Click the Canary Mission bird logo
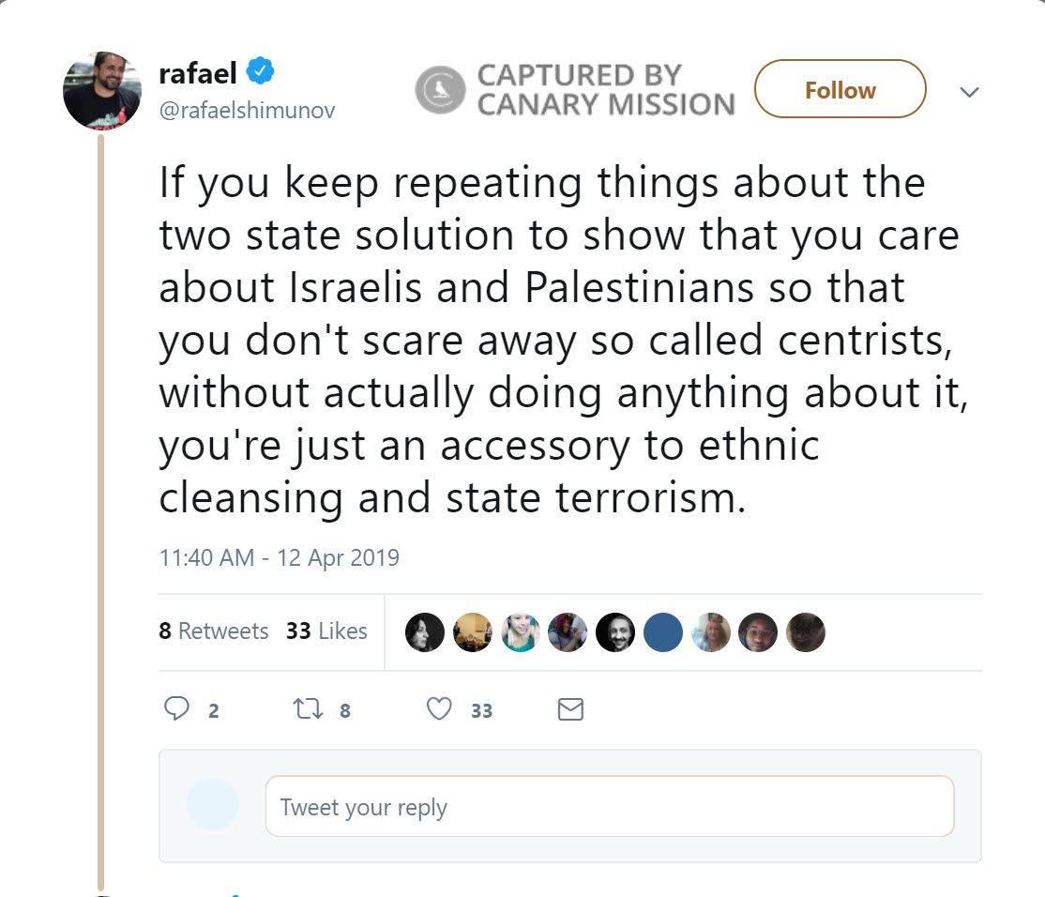This screenshot has width=1045, height=897. click(440, 90)
